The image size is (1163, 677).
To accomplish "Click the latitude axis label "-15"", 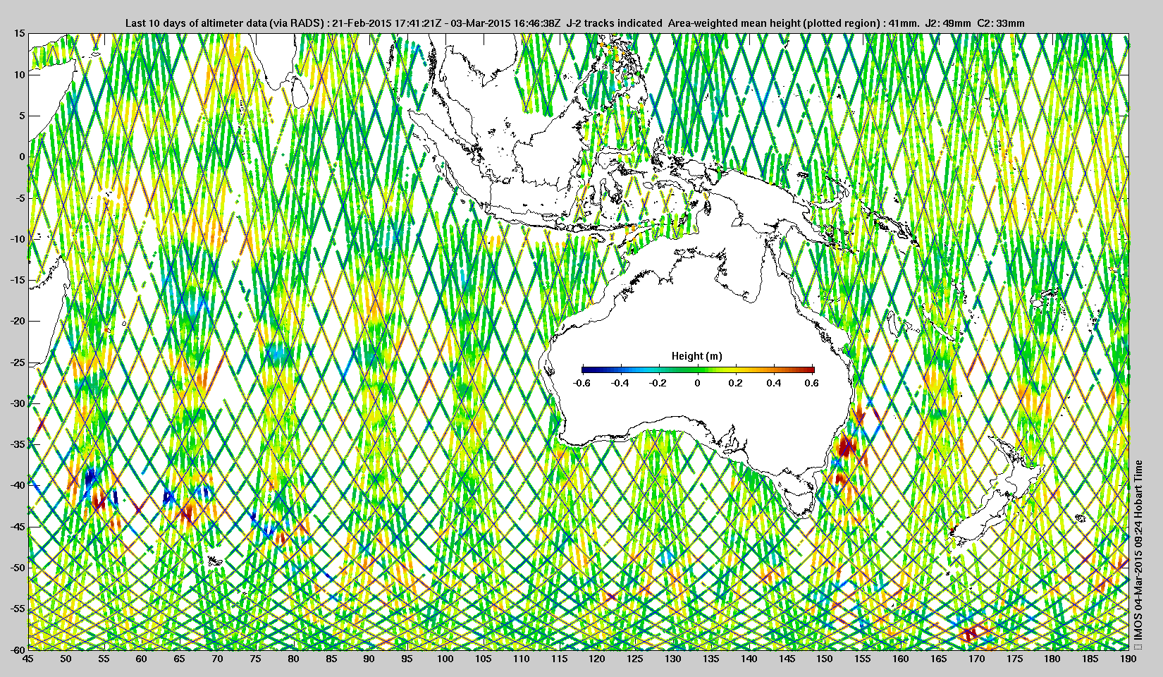I will tap(17, 280).
